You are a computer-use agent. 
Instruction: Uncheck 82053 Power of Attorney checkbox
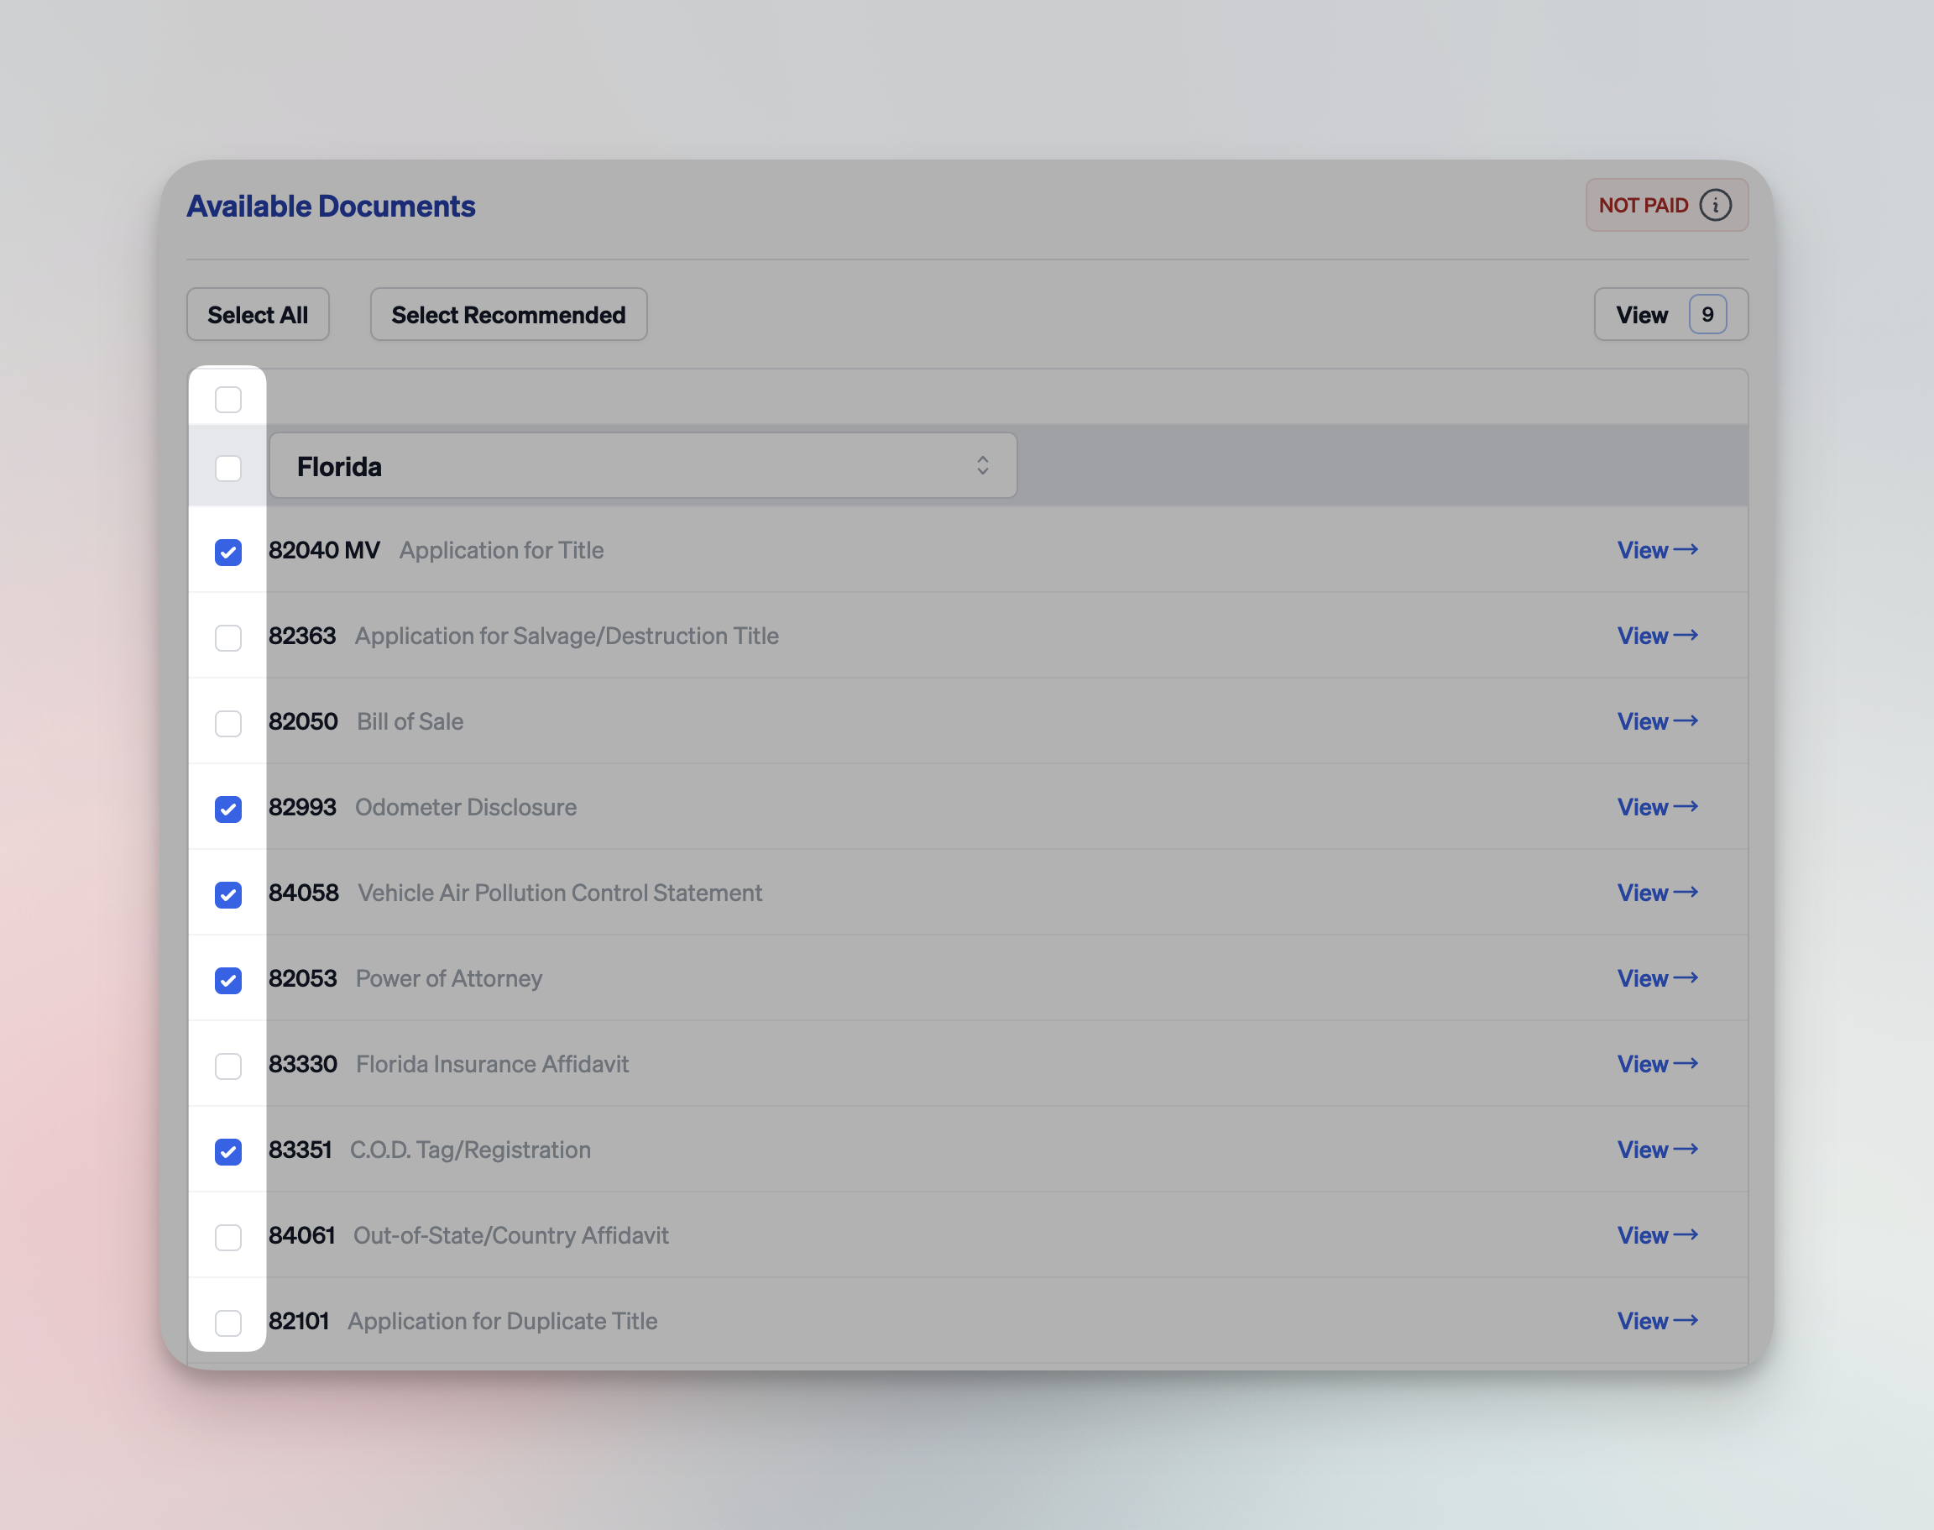pyautogui.click(x=228, y=980)
